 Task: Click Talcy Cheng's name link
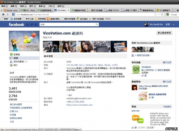click(x=145, y=86)
